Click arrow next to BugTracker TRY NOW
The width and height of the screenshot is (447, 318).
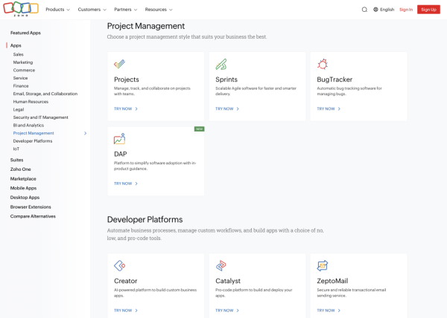click(339, 108)
